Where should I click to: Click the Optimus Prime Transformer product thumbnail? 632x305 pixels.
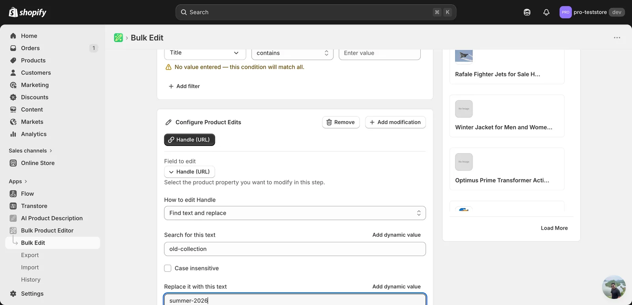coord(464,162)
